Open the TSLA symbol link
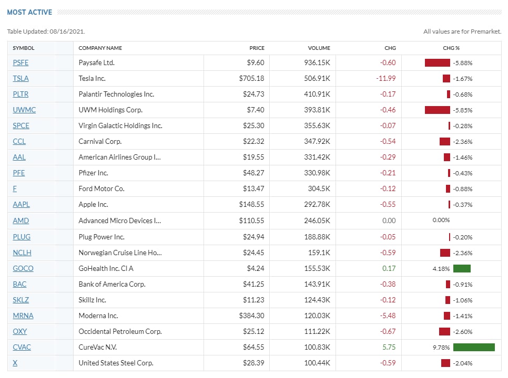508x378 pixels. 21,79
